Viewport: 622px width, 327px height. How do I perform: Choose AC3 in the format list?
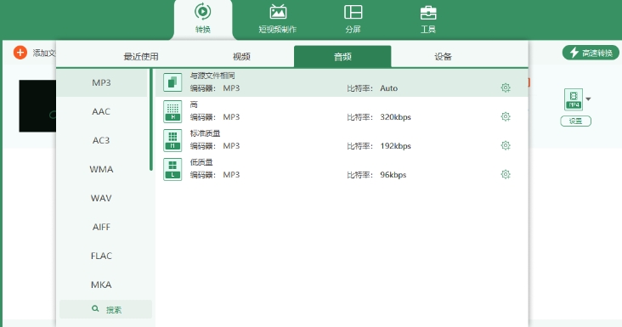[102, 140]
